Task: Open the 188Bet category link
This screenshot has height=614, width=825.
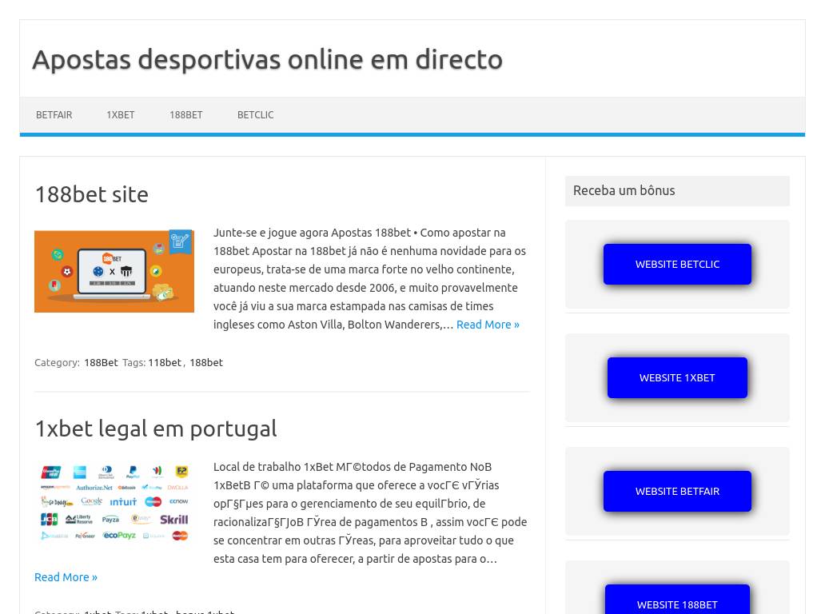Action: coord(101,363)
